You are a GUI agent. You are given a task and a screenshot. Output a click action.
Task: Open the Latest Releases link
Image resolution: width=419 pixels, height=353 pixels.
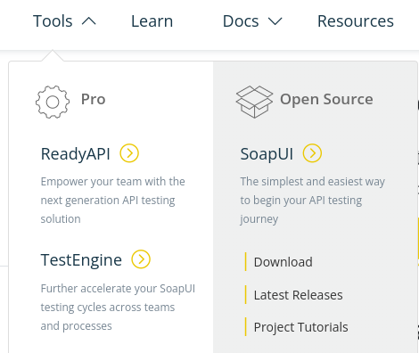(298, 295)
